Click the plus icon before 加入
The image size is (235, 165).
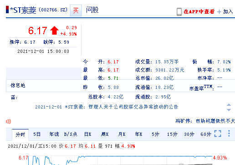(219, 12)
